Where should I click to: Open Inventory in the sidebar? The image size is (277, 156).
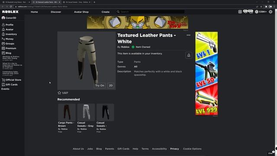[9, 34]
